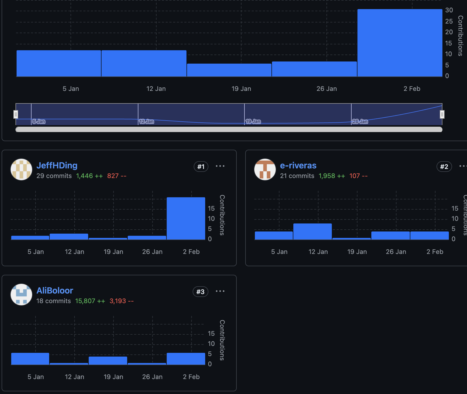Click e-riveras's avatar image
Screen dimensions: 467x394
(265, 169)
